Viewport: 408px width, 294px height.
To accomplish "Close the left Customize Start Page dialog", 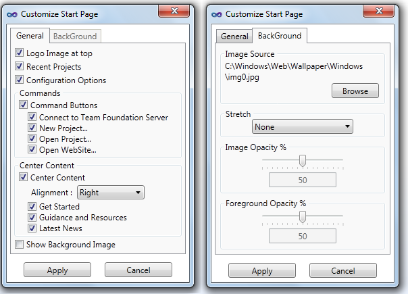I will coord(174,11).
